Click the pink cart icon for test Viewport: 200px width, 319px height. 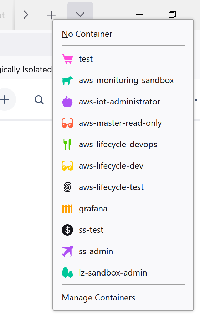tap(67, 59)
